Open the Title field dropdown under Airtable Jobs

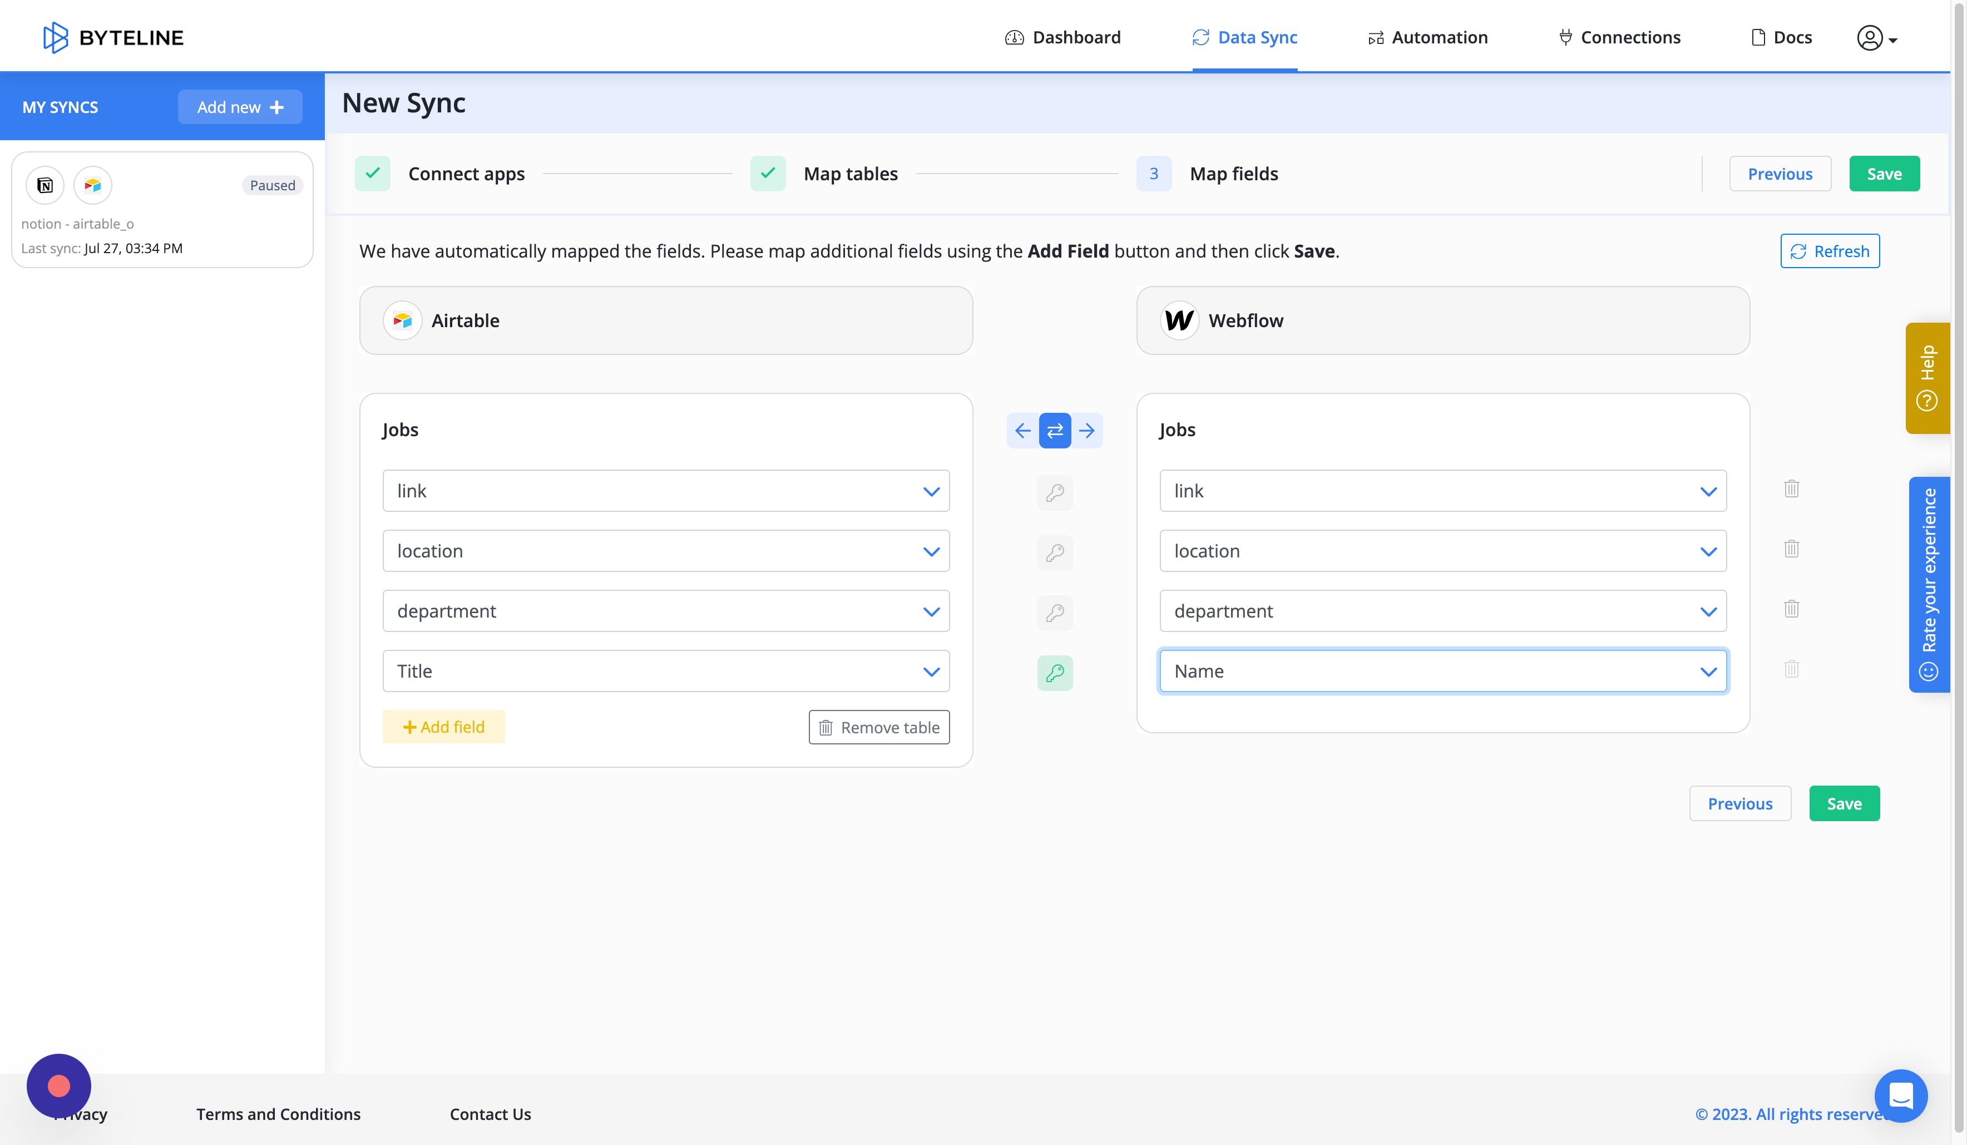point(931,670)
